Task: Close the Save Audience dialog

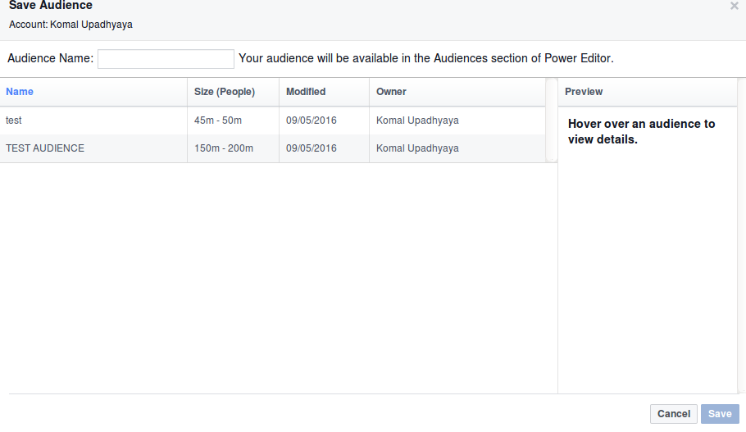Action: tap(734, 6)
